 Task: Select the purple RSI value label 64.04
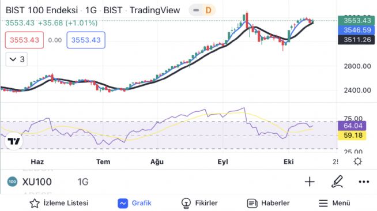pos(352,126)
